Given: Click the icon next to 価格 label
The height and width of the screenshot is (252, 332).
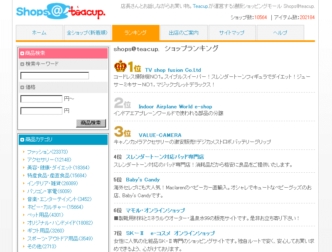Looking at the screenshot, I should pyautogui.click(x=22, y=87).
